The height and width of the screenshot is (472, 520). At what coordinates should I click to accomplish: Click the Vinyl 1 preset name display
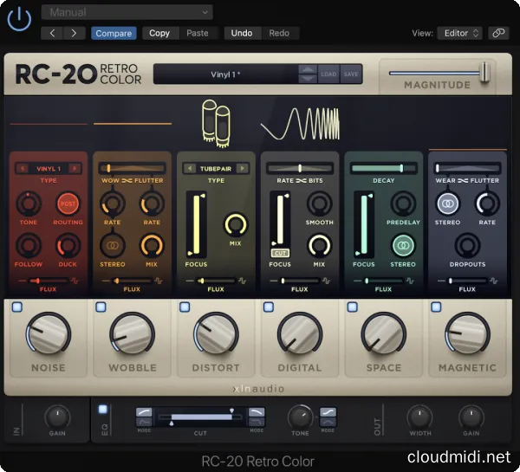coord(225,74)
